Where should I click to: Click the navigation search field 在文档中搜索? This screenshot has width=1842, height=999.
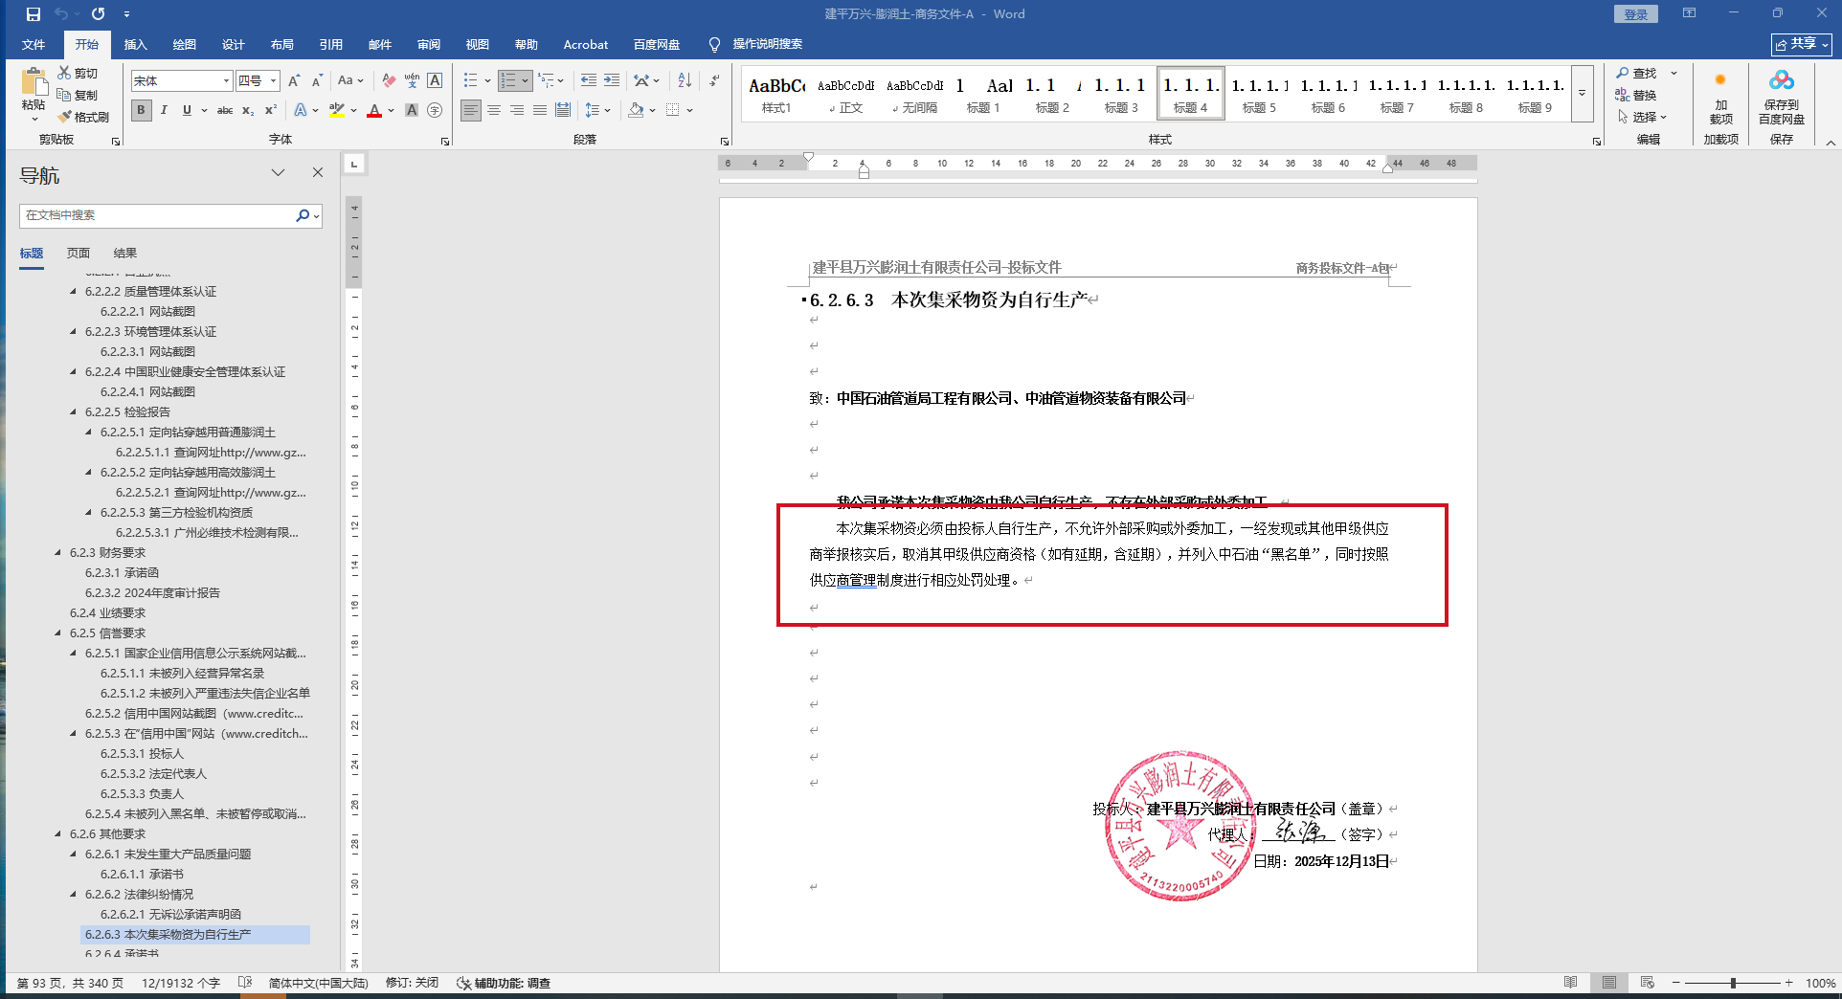pyautogui.click(x=158, y=215)
